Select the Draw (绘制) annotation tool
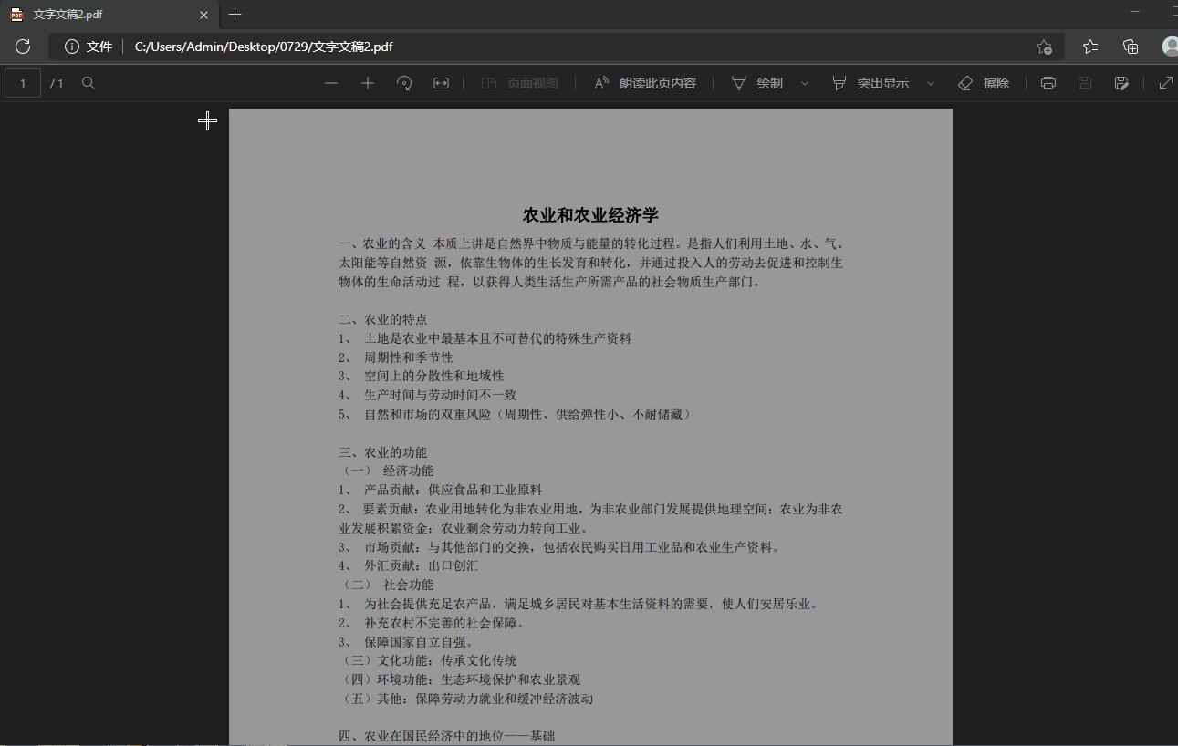 click(x=758, y=82)
